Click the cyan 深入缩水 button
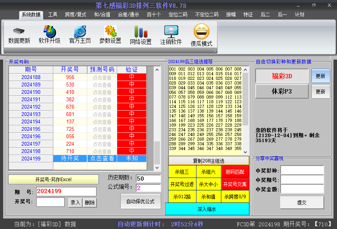The width and height of the screenshot is (337, 229). pos(207,209)
